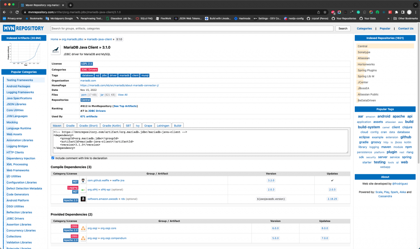
Task: Click the org.osgi.compendium artifact icon
Action: [x=83, y=238]
